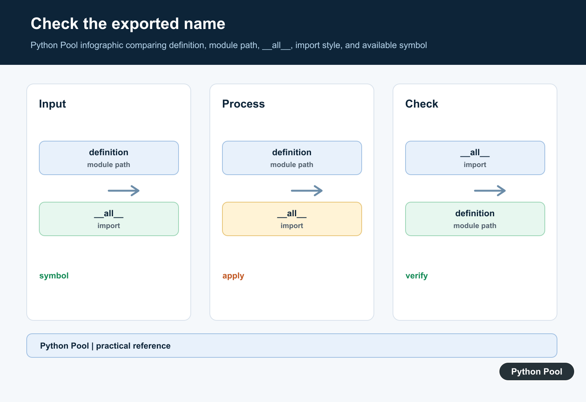Click the green 'verify' label
This screenshot has height=402, width=586.
[417, 276]
